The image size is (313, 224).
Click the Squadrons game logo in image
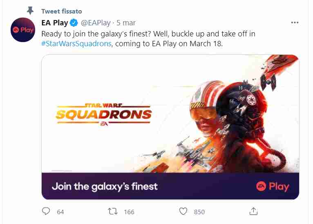(103, 114)
